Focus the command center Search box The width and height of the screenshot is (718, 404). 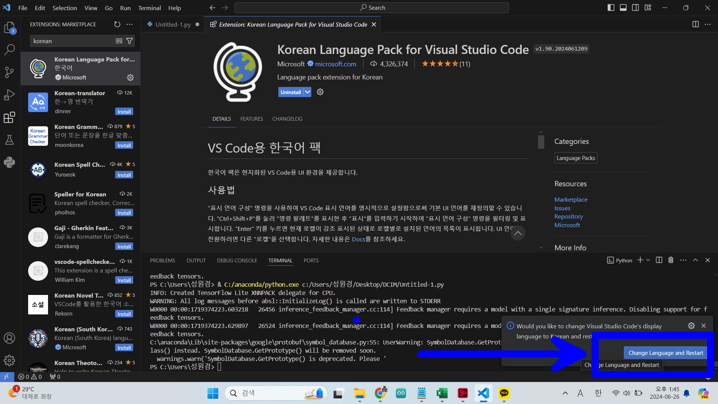point(371,8)
